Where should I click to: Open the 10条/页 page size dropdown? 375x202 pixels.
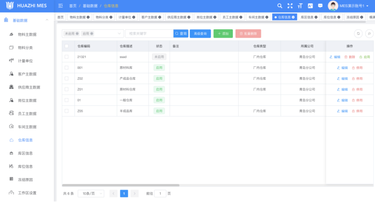pyautogui.click(x=91, y=193)
